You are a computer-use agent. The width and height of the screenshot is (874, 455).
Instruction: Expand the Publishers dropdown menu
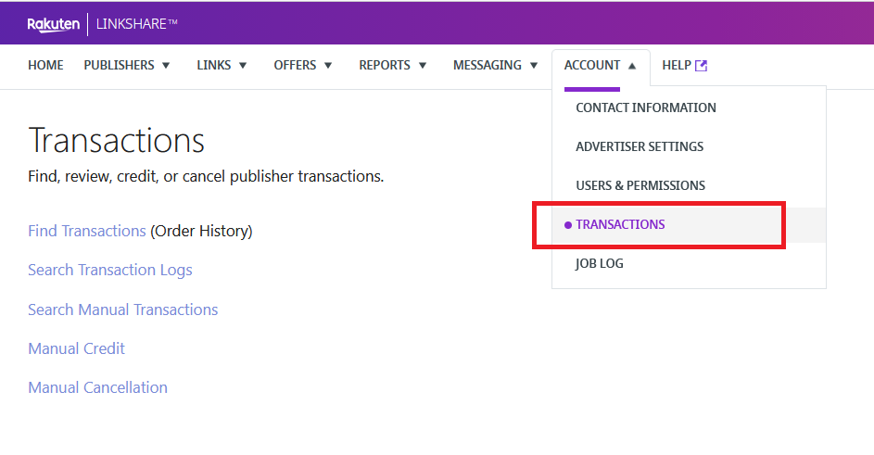[127, 66]
